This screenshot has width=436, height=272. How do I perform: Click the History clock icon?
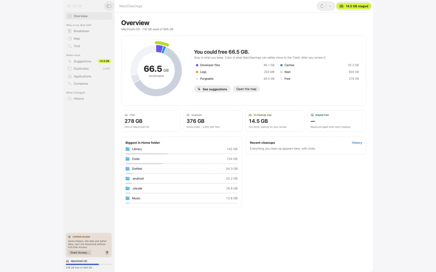pyautogui.click(x=70, y=99)
